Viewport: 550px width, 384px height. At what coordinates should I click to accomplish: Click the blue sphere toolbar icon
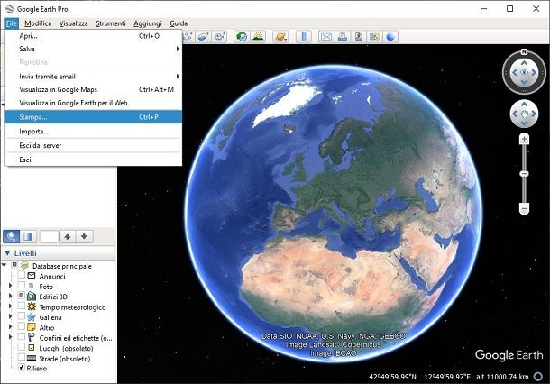pos(390,37)
